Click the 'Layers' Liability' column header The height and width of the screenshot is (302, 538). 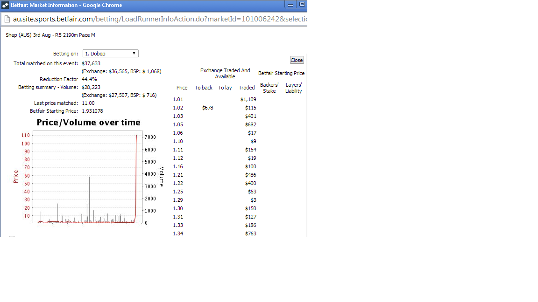(x=294, y=88)
